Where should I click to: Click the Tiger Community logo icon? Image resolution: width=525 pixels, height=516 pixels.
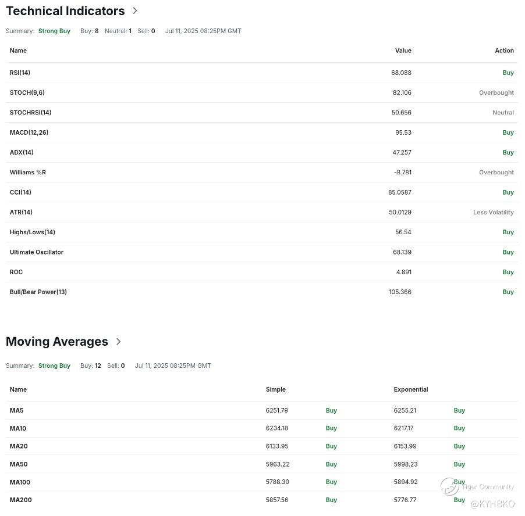[449, 486]
